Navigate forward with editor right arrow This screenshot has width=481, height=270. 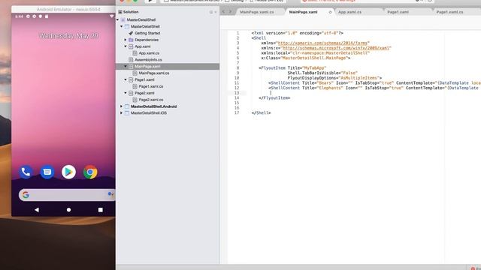[x=231, y=12]
